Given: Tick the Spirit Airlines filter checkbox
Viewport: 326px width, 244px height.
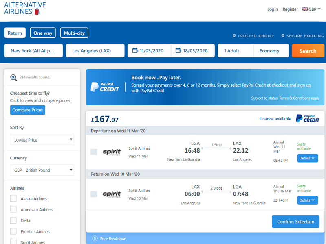Looking at the screenshot, I should pos(13,242).
